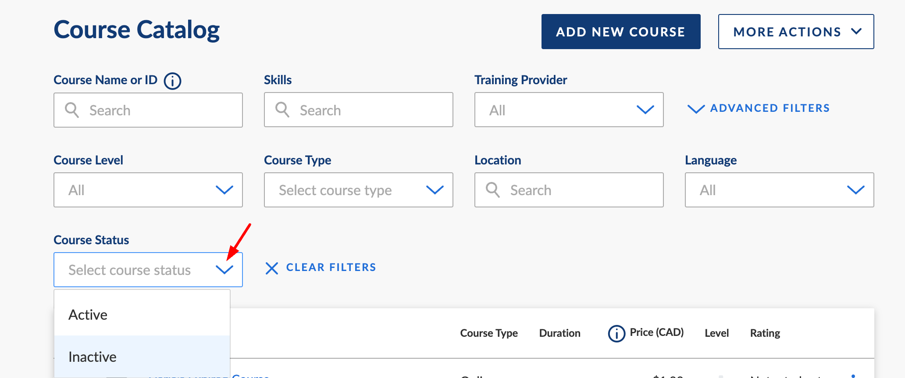Click the X icon beside Clear Filters
The width and height of the screenshot is (905, 378).
coord(272,268)
